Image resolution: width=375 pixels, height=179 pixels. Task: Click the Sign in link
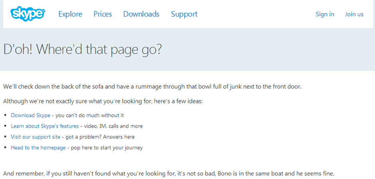coord(325,14)
